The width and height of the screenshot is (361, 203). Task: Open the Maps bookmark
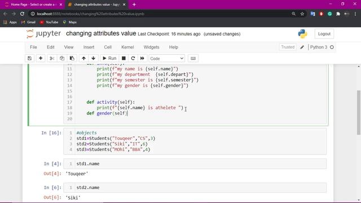point(70,23)
